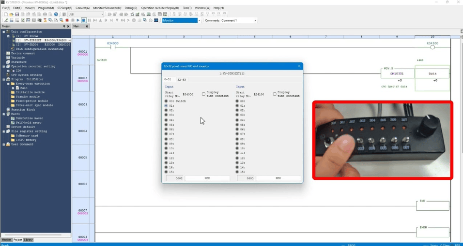This screenshot has width=463, height=246.
Task: Open the Monitor/Simulator menu
Action: coord(107,8)
